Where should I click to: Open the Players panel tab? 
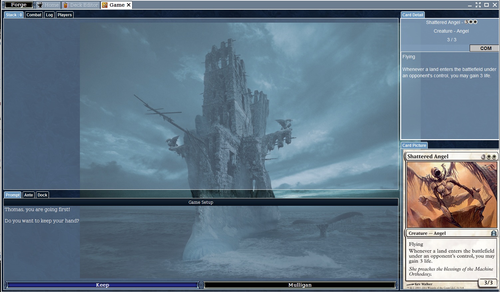pyautogui.click(x=65, y=15)
